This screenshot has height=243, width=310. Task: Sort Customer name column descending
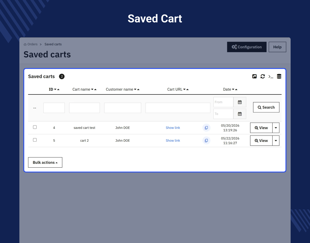click(135, 89)
